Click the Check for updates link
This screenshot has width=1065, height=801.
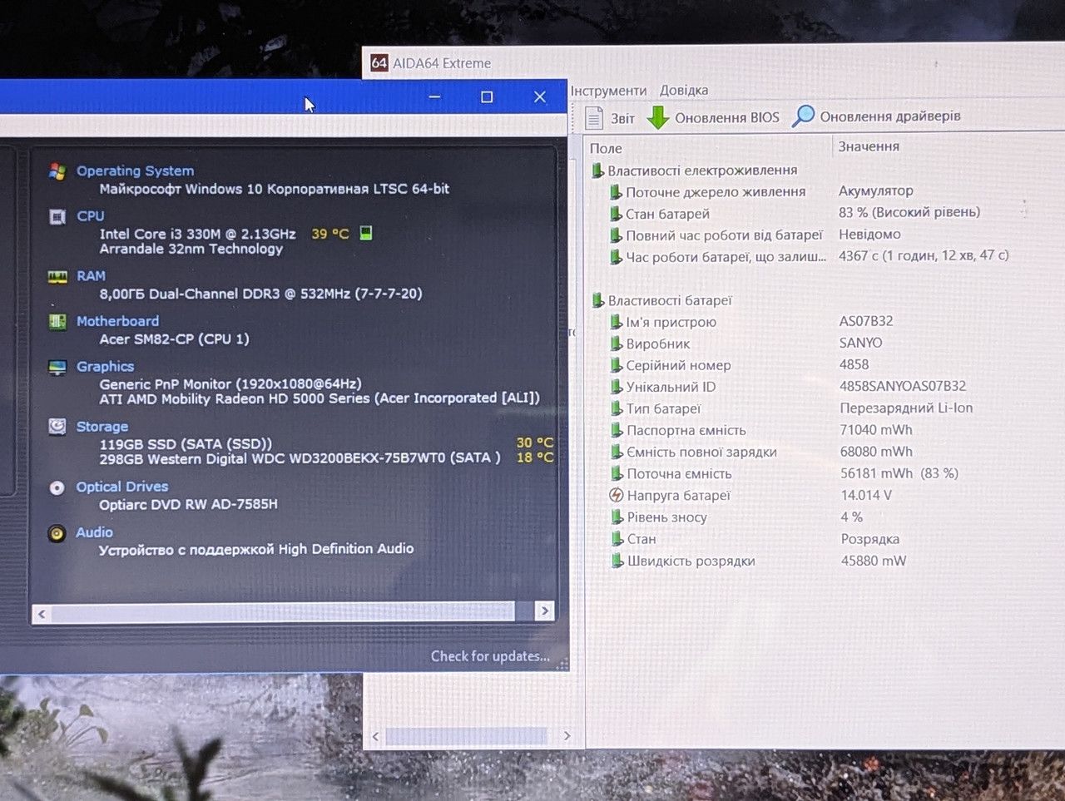[490, 656]
